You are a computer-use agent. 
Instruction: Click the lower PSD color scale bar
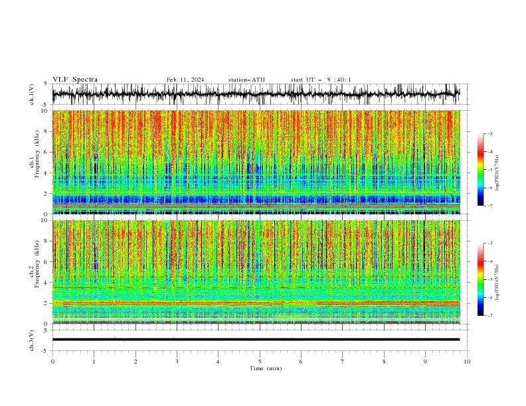pos(480,279)
